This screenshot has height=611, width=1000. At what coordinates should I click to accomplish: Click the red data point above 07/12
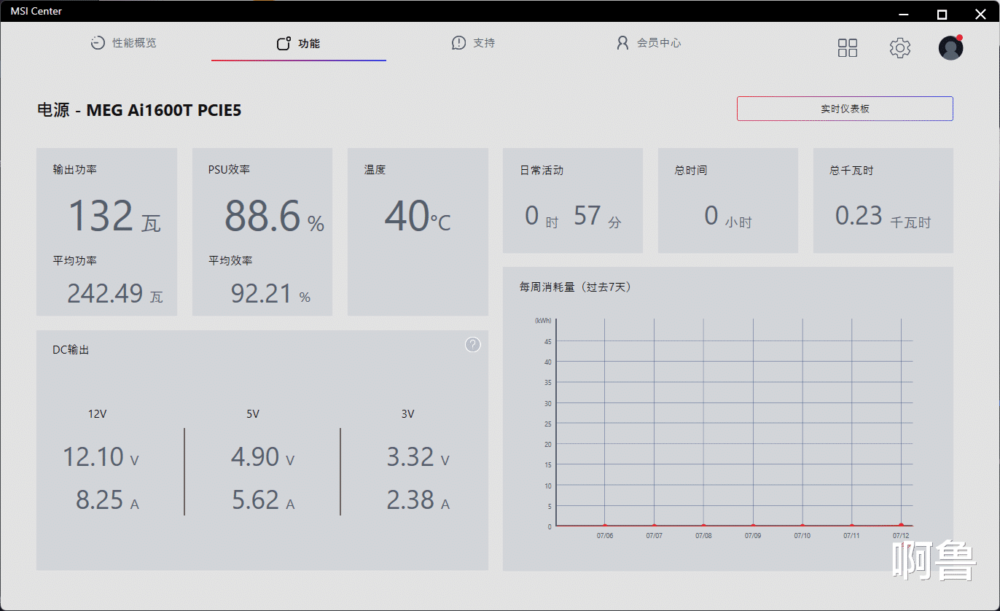[x=902, y=525]
